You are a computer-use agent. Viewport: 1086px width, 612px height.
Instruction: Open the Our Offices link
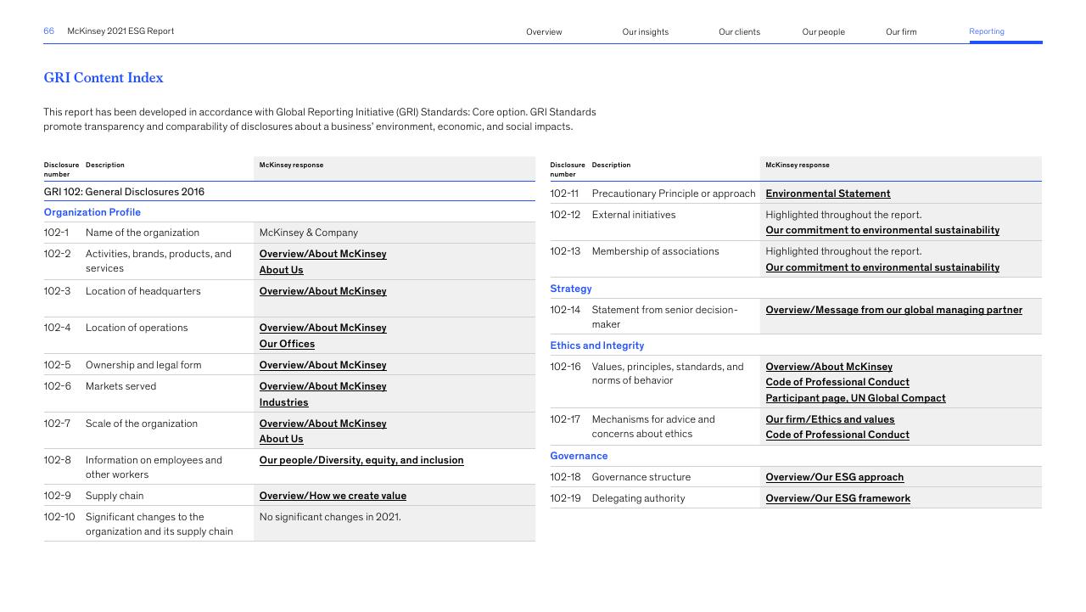tap(287, 344)
